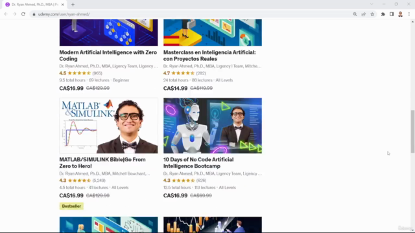This screenshot has height=233, width=415.
Task: Bookmark this page with the star icon
Action: (x=372, y=14)
